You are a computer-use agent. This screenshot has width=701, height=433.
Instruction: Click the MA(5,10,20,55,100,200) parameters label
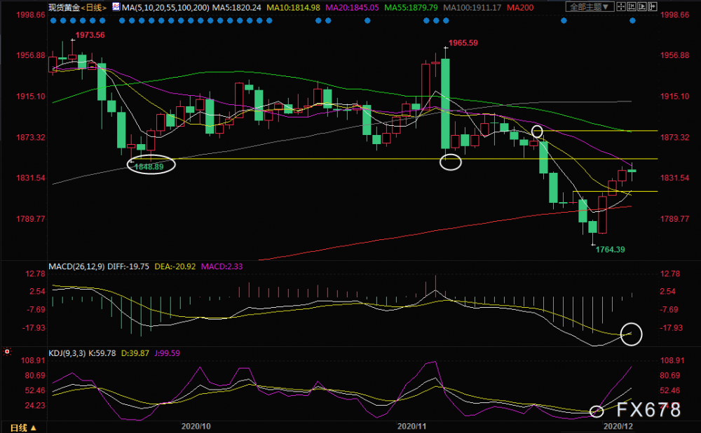(x=165, y=8)
